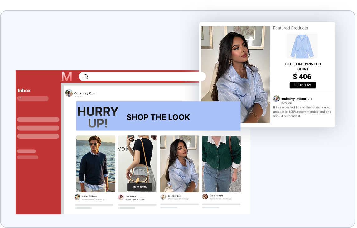This screenshot has width=357, height=228.
Task: Open the large featured woman in blue shirt photo
Action: (x=235, y=74)
